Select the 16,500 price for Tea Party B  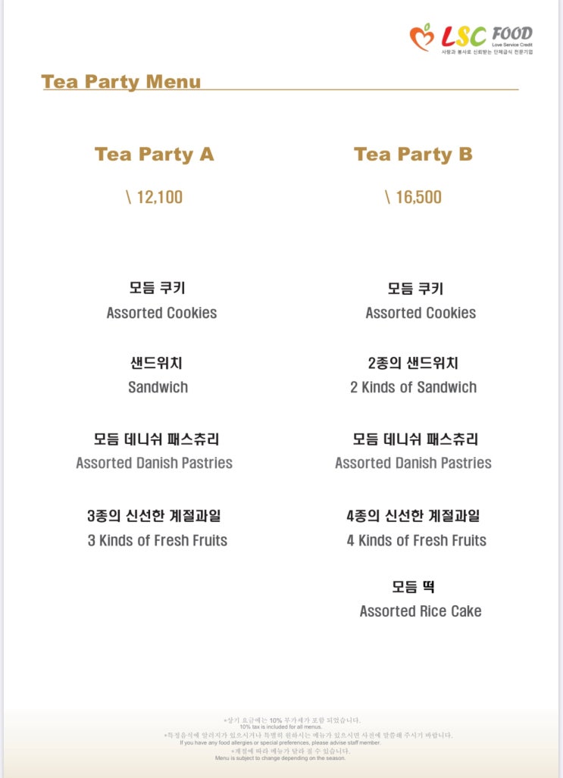click(x=414, y=197)
